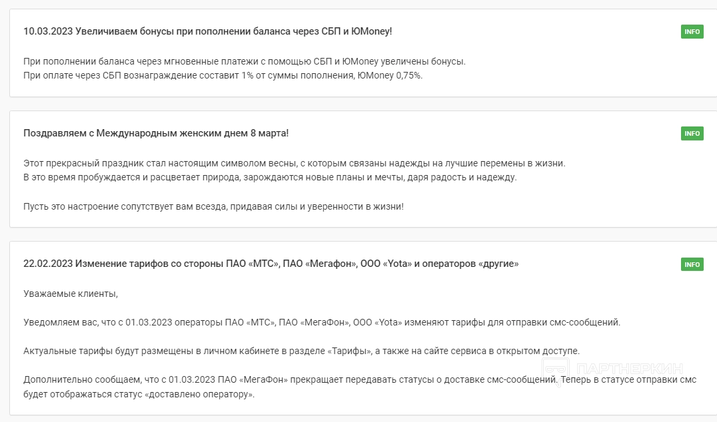Click the line "Уведомляем вас, что с 01.03.2023"
The image size is (717, 422).
click(322, 322)
